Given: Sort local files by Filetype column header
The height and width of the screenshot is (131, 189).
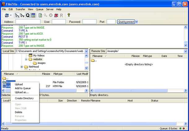Looking at the screenshot, I should [x=63, y=74].
